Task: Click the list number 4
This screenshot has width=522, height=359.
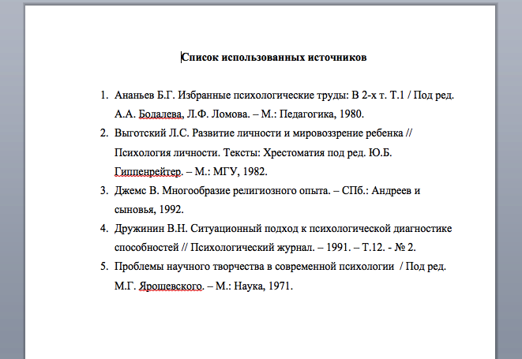Action: click(103, 229)
